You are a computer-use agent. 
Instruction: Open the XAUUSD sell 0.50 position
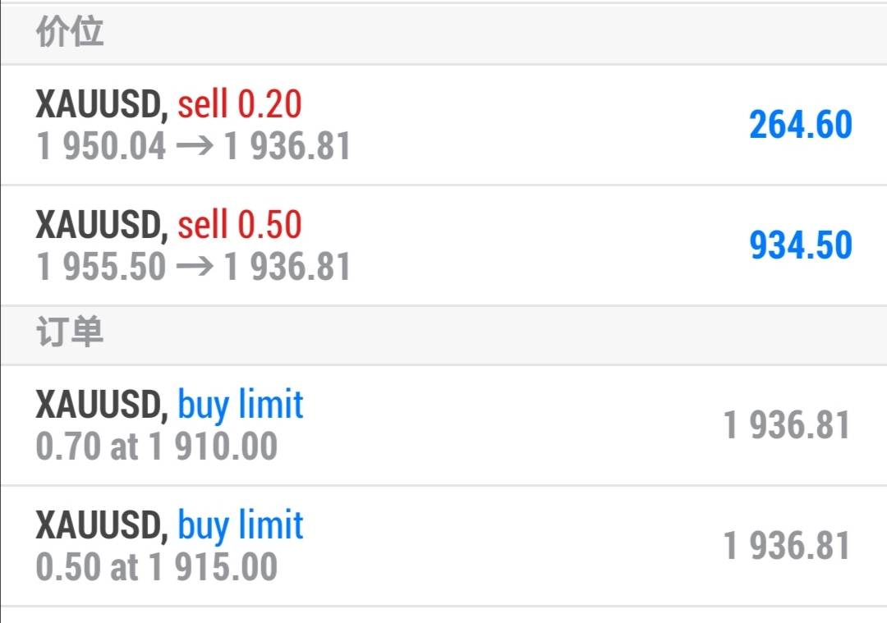point(443,245)
